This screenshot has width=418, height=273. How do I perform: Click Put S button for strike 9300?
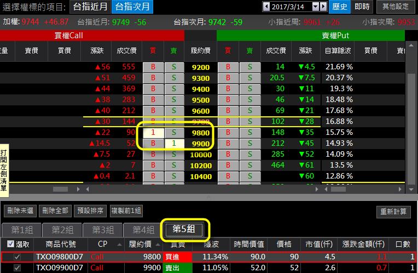[x=250, y=78]
